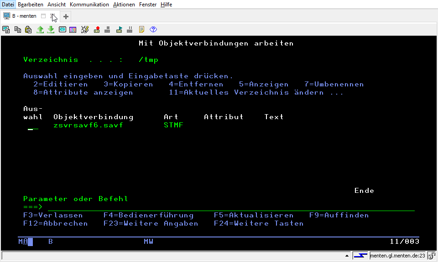The height and width of the screenshot is (262, 438).
Task: Select the "B - menten" session tab
Action: (24, 16)
